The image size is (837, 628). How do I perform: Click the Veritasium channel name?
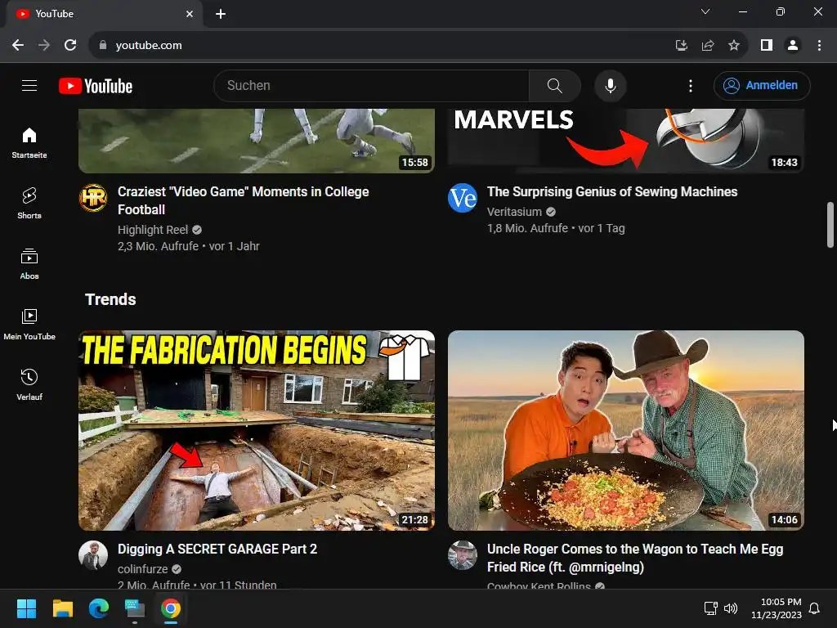[x=514, y=212]
